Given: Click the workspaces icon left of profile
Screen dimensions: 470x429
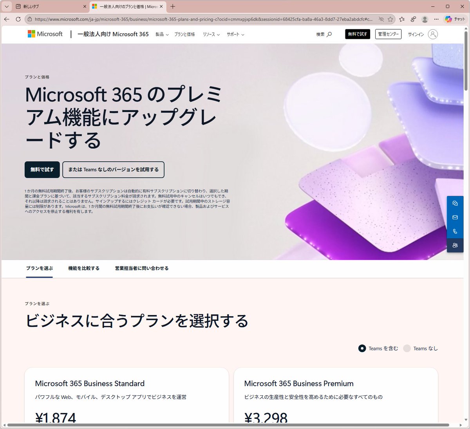Looking at the screenshot, I should pos(413,19).
